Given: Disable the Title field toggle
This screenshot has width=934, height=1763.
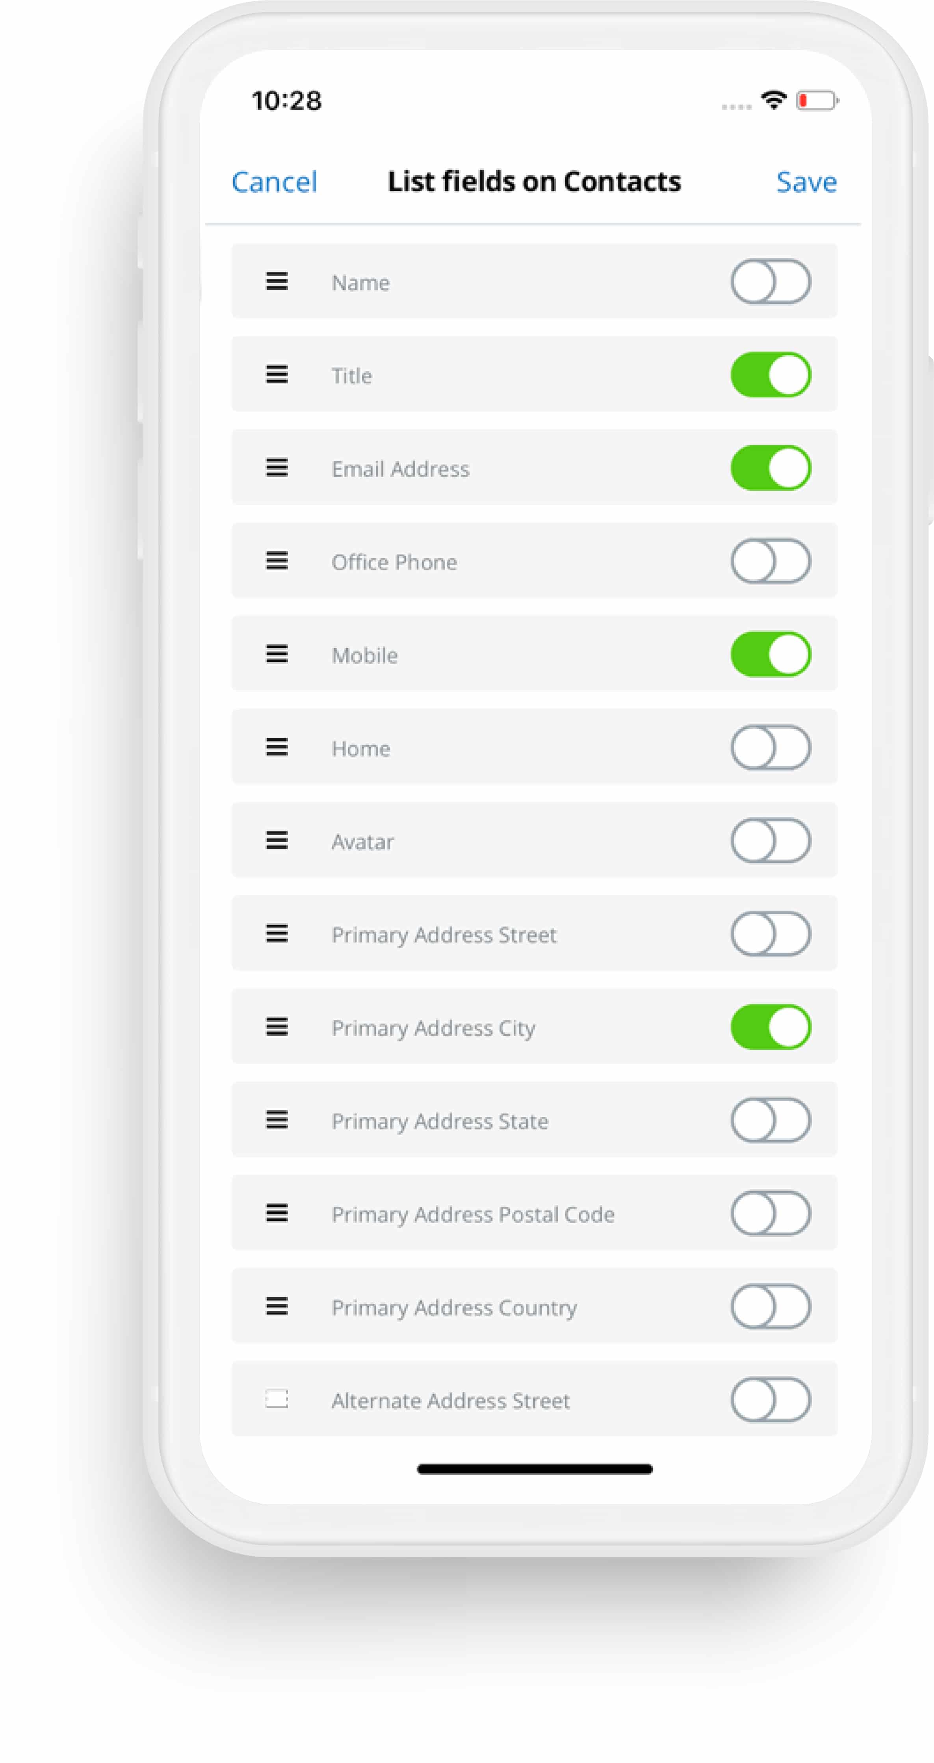Looking at the screenshot, I should click(x=771, y=374).
